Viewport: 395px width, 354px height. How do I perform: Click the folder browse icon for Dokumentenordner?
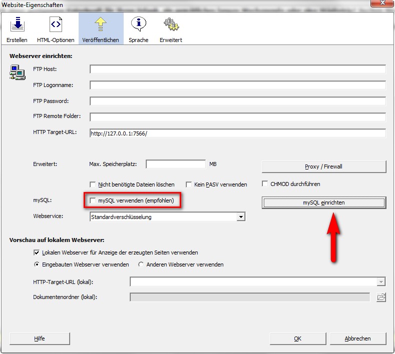pos(381,297)
